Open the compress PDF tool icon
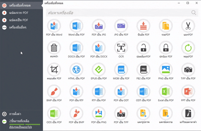The image size is (201, 131). click(x=143, y=26)
